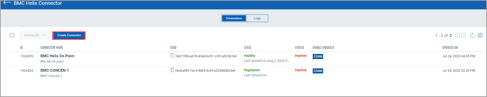Image resolution: width=487 pixels, height=97 pixels.
Task: Tick the select-all connectors checkbox
Action: click(12, 35)
